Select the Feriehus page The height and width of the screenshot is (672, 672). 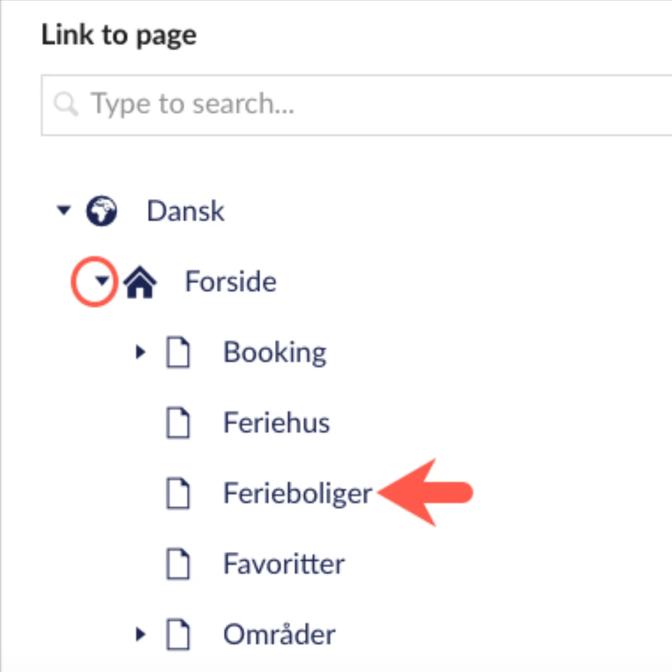pyautogui.click(x=277, y=423)
